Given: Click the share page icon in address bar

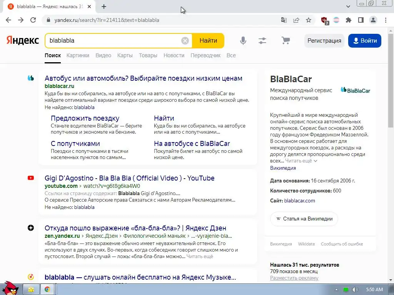Looking at the screenshot, I should tap(296, 20).
